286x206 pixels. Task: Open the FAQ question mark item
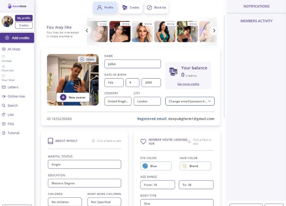click(x=8, y=124)
